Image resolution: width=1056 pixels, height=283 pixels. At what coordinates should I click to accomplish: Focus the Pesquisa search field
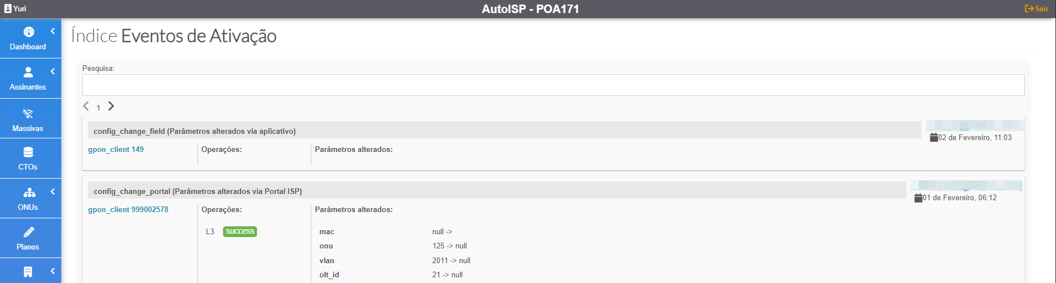point(553,85)
